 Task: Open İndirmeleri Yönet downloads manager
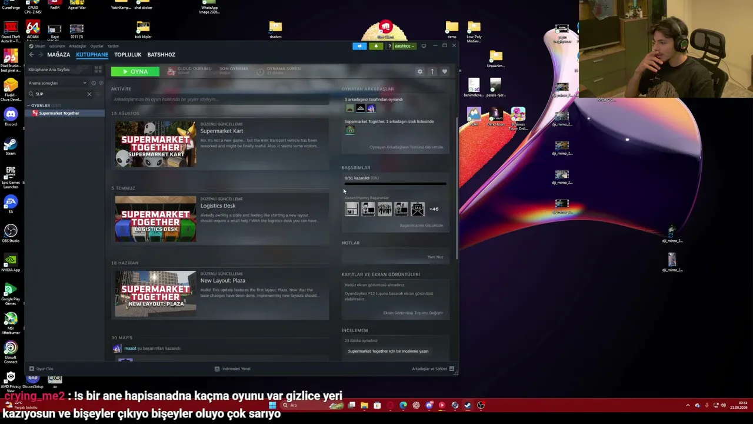(x=232, y=369)
